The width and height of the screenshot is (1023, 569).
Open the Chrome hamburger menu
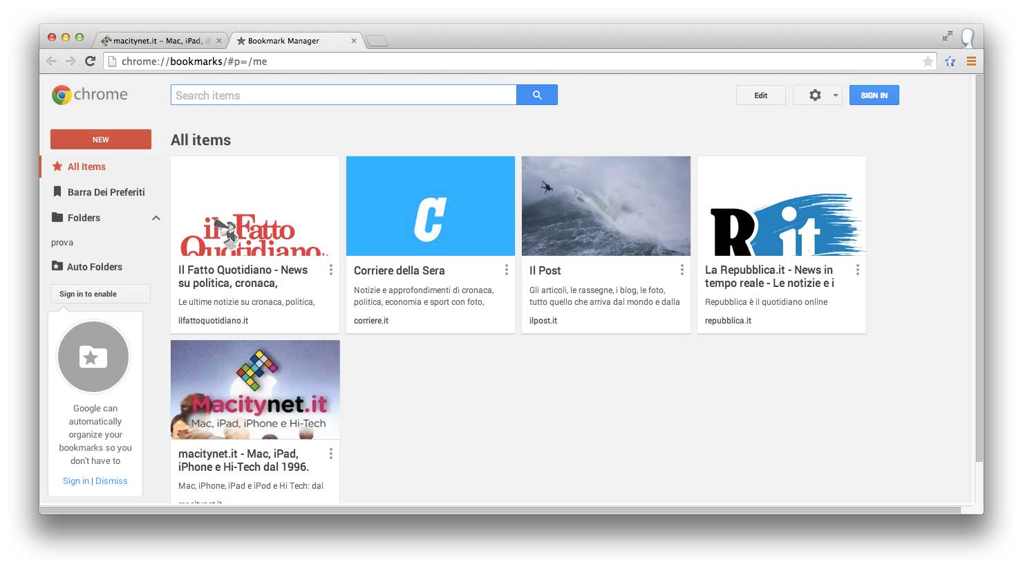(x=971, y=62)
